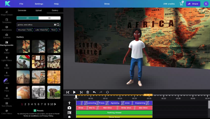This screenshot has width=210, height=119.
Task: Click the Share button
Action: pyautogui.click(x=193, y=4)
